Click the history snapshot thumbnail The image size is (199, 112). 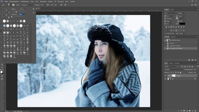(x=168, y=40)
